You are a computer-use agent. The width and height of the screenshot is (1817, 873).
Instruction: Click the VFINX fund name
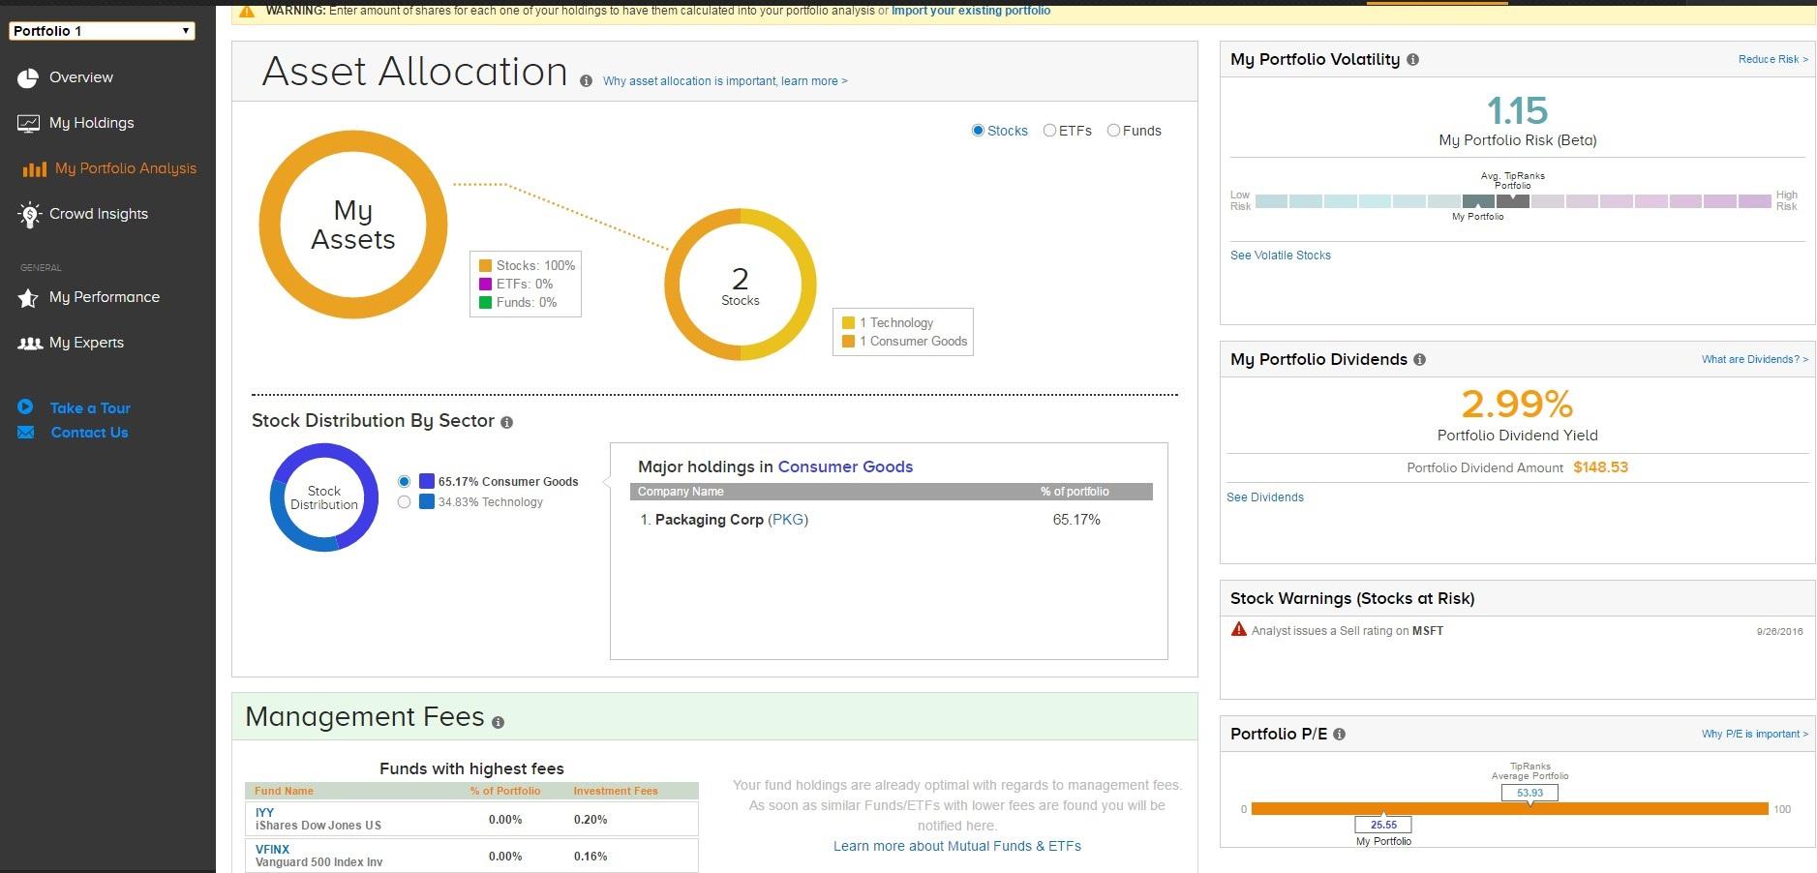[273, 850]
